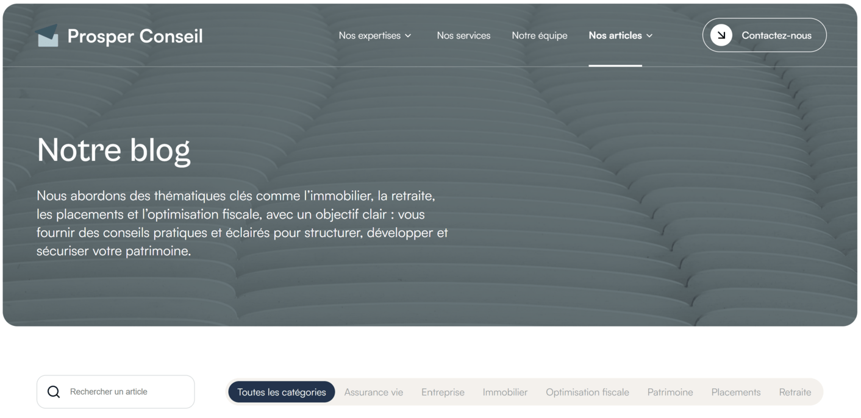Image resolution: width=861 pixels, height=418 pixels.
Task: Enable the Assurance vie category filter
Action: [374, 392]
